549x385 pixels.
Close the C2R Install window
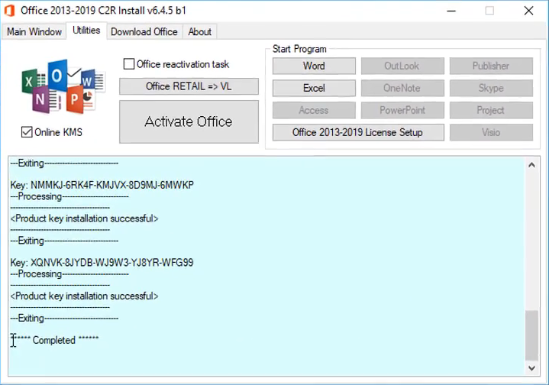point(528,11)
